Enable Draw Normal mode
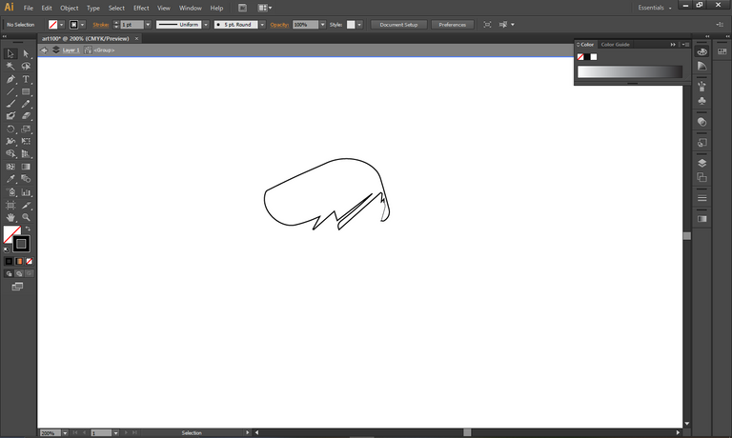732x438 pixels. pyautogui.click(x=9, y=274)
